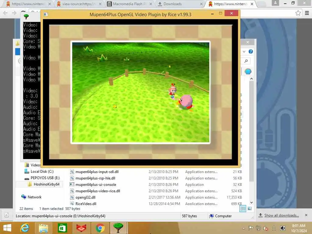The height and width of the screenshot is (234, 312).
Task: Click the Explorer search magnifier
Action: 246,61
